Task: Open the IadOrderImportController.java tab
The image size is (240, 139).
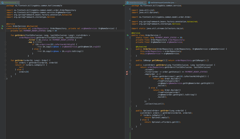Action: [x=162, y=2]
